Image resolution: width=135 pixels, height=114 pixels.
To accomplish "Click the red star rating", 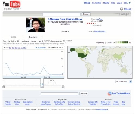I will click(x=91, y=23).
